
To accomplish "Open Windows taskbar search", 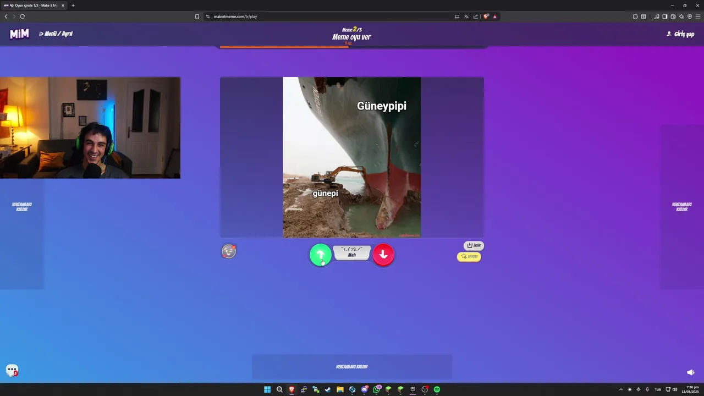I will click(279, 389).
